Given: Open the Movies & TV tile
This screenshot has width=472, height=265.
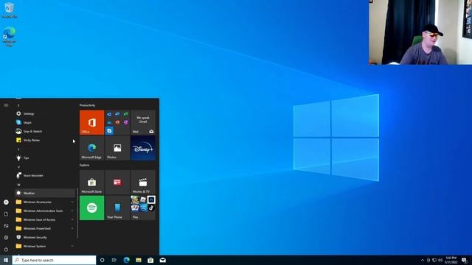Looking at the screenshot, I should [143, 182].
